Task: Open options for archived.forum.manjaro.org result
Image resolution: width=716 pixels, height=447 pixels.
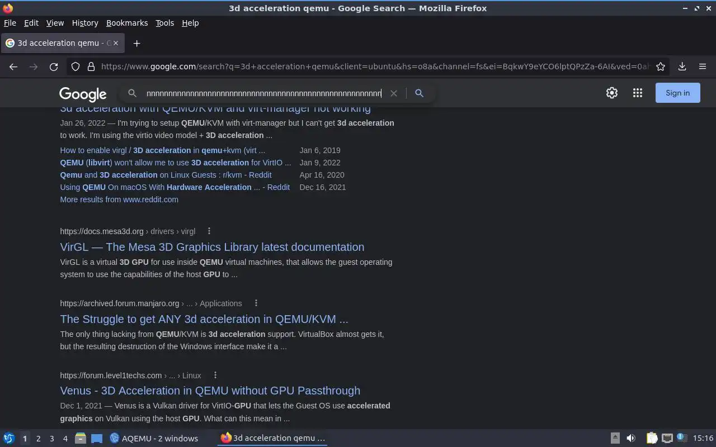Action: (x=256, y=303)
